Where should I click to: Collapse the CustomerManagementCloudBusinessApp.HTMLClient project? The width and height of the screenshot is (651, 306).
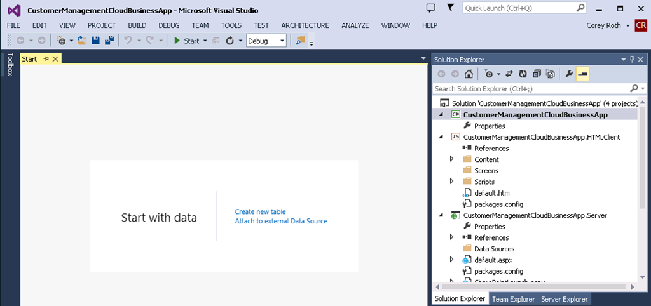click(441, 137)
